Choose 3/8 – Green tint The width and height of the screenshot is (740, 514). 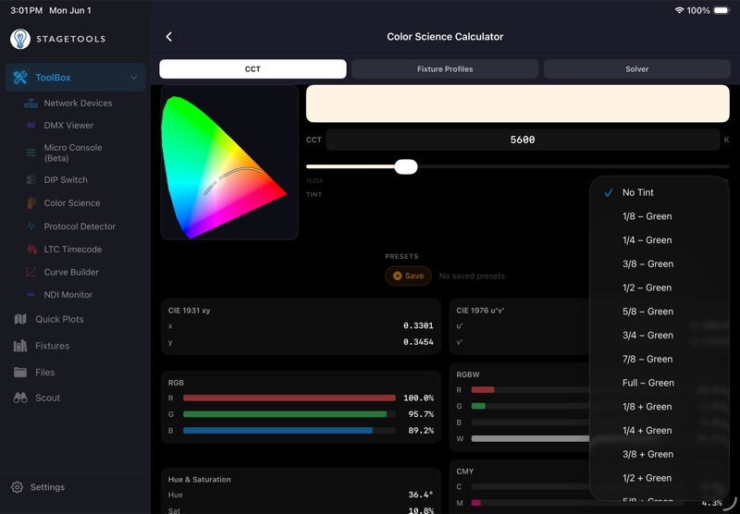pos(660,264)
